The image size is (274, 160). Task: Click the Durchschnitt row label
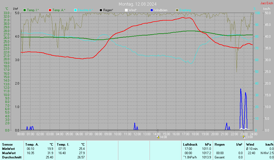[x=11, y=157]
